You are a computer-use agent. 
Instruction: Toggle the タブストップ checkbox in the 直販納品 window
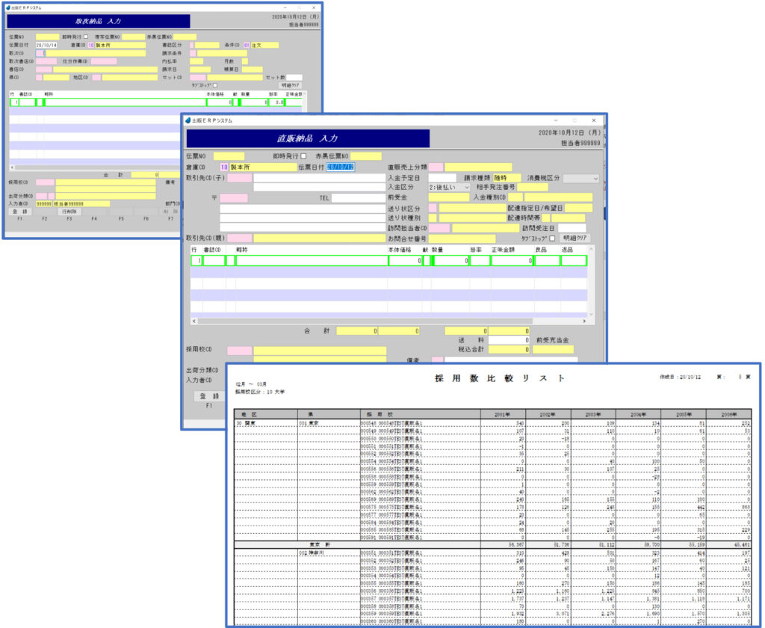552,238
